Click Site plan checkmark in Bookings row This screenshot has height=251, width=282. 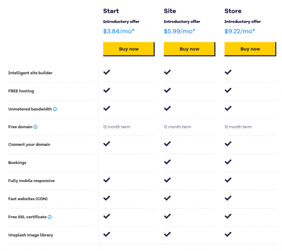pyautogui.click(x=167, y=162)
